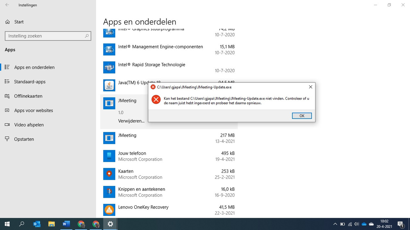Go back with the Instellingen arrow
Screen dimensions: 410x230
click(x=7, y=5)
